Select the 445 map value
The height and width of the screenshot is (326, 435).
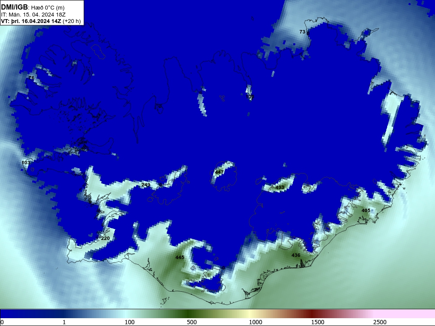coord(180,257)
